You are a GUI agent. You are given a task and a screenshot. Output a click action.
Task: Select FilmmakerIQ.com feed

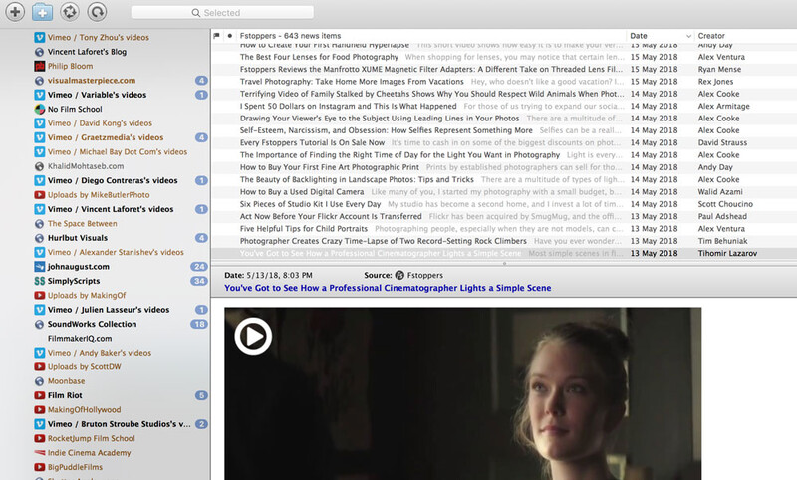click(80, 338)
